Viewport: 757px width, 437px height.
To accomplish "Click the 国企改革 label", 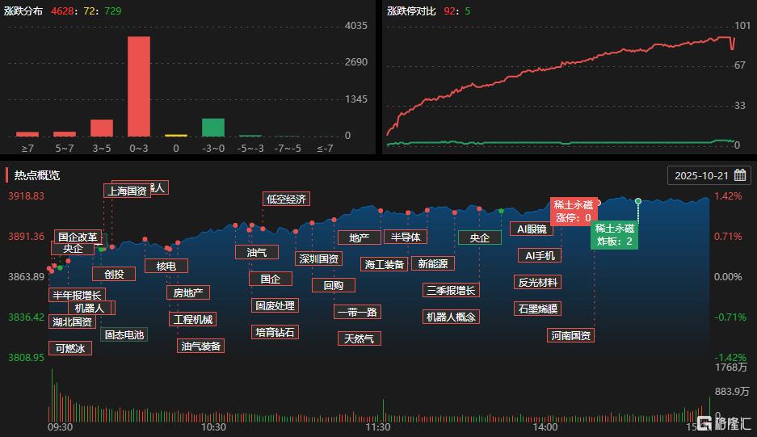I will click(78, 237).
